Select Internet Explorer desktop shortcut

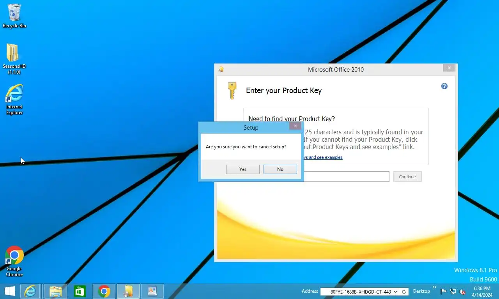pos(14,100)
